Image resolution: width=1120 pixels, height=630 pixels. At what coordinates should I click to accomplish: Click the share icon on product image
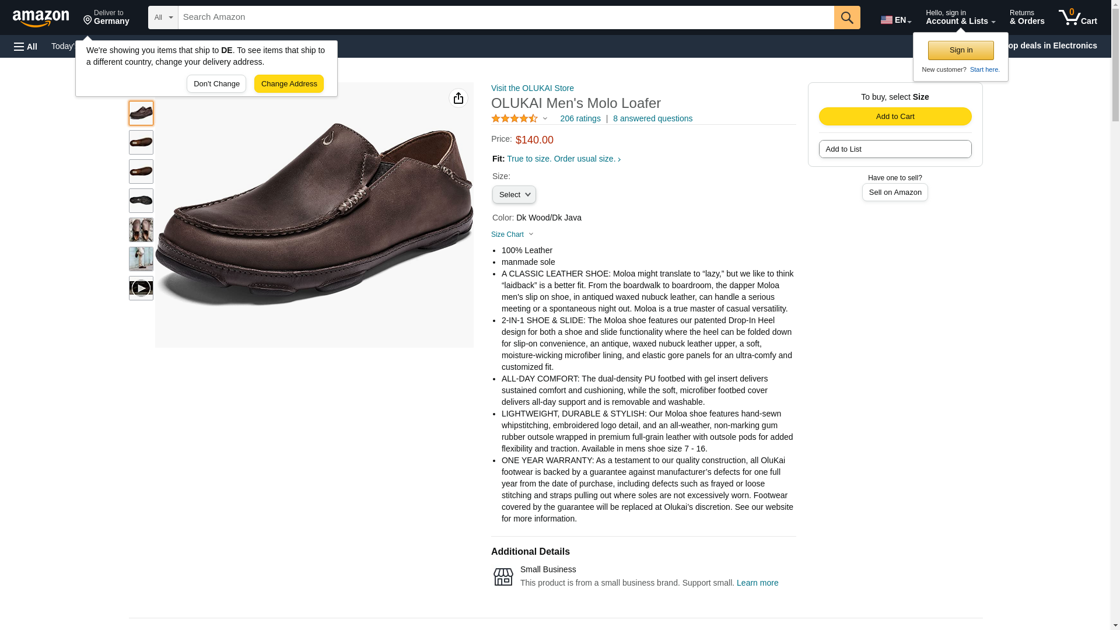pos(459,98)
